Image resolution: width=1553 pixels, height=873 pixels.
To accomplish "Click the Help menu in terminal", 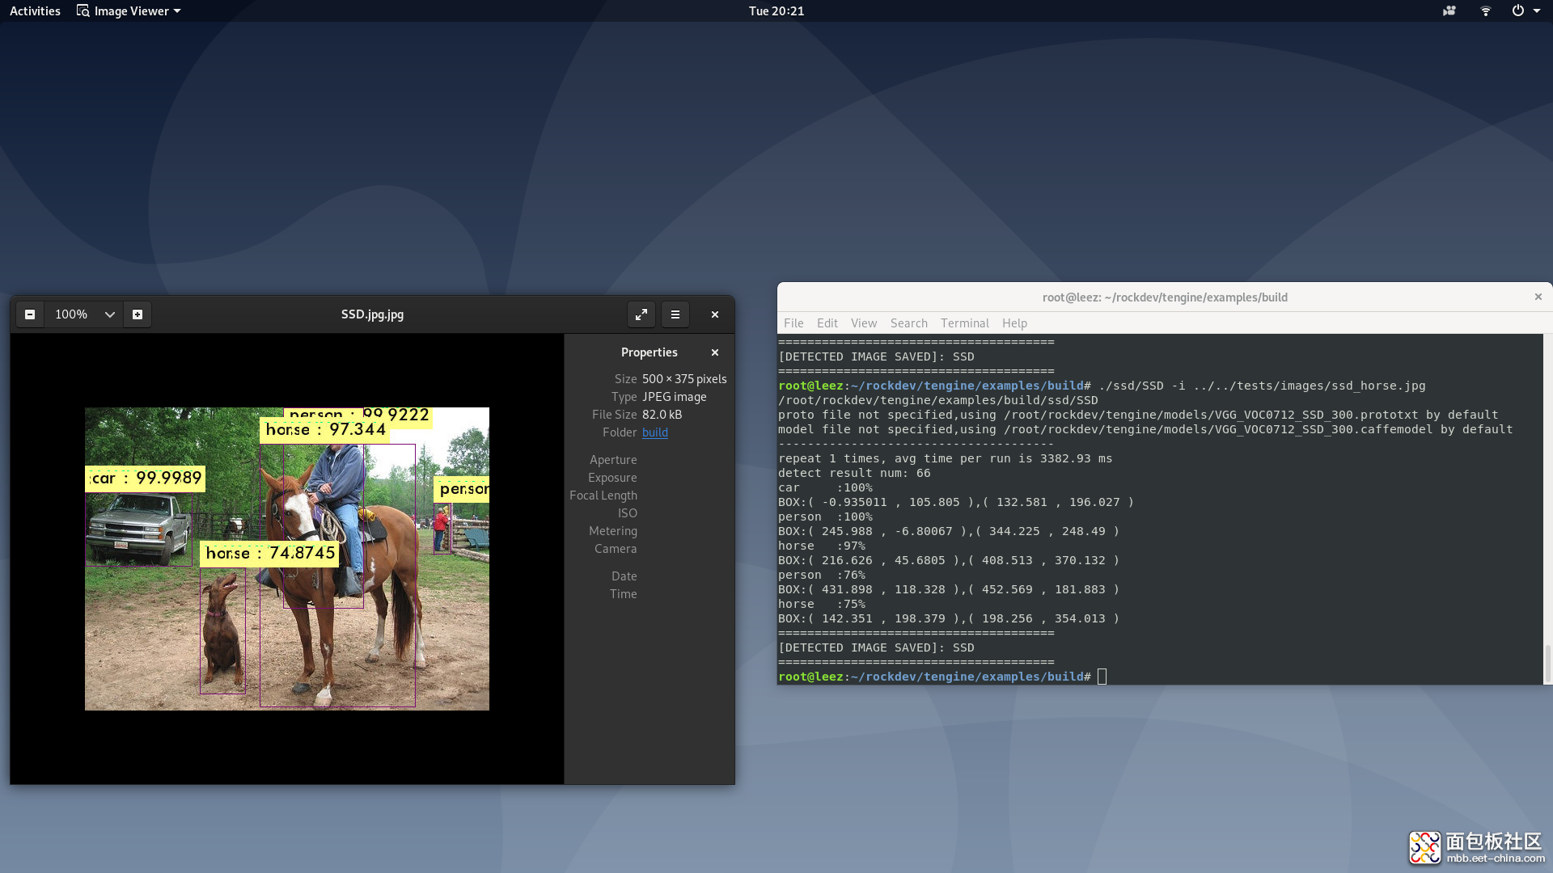I will pyautogui.click(x=1013, y=323).
